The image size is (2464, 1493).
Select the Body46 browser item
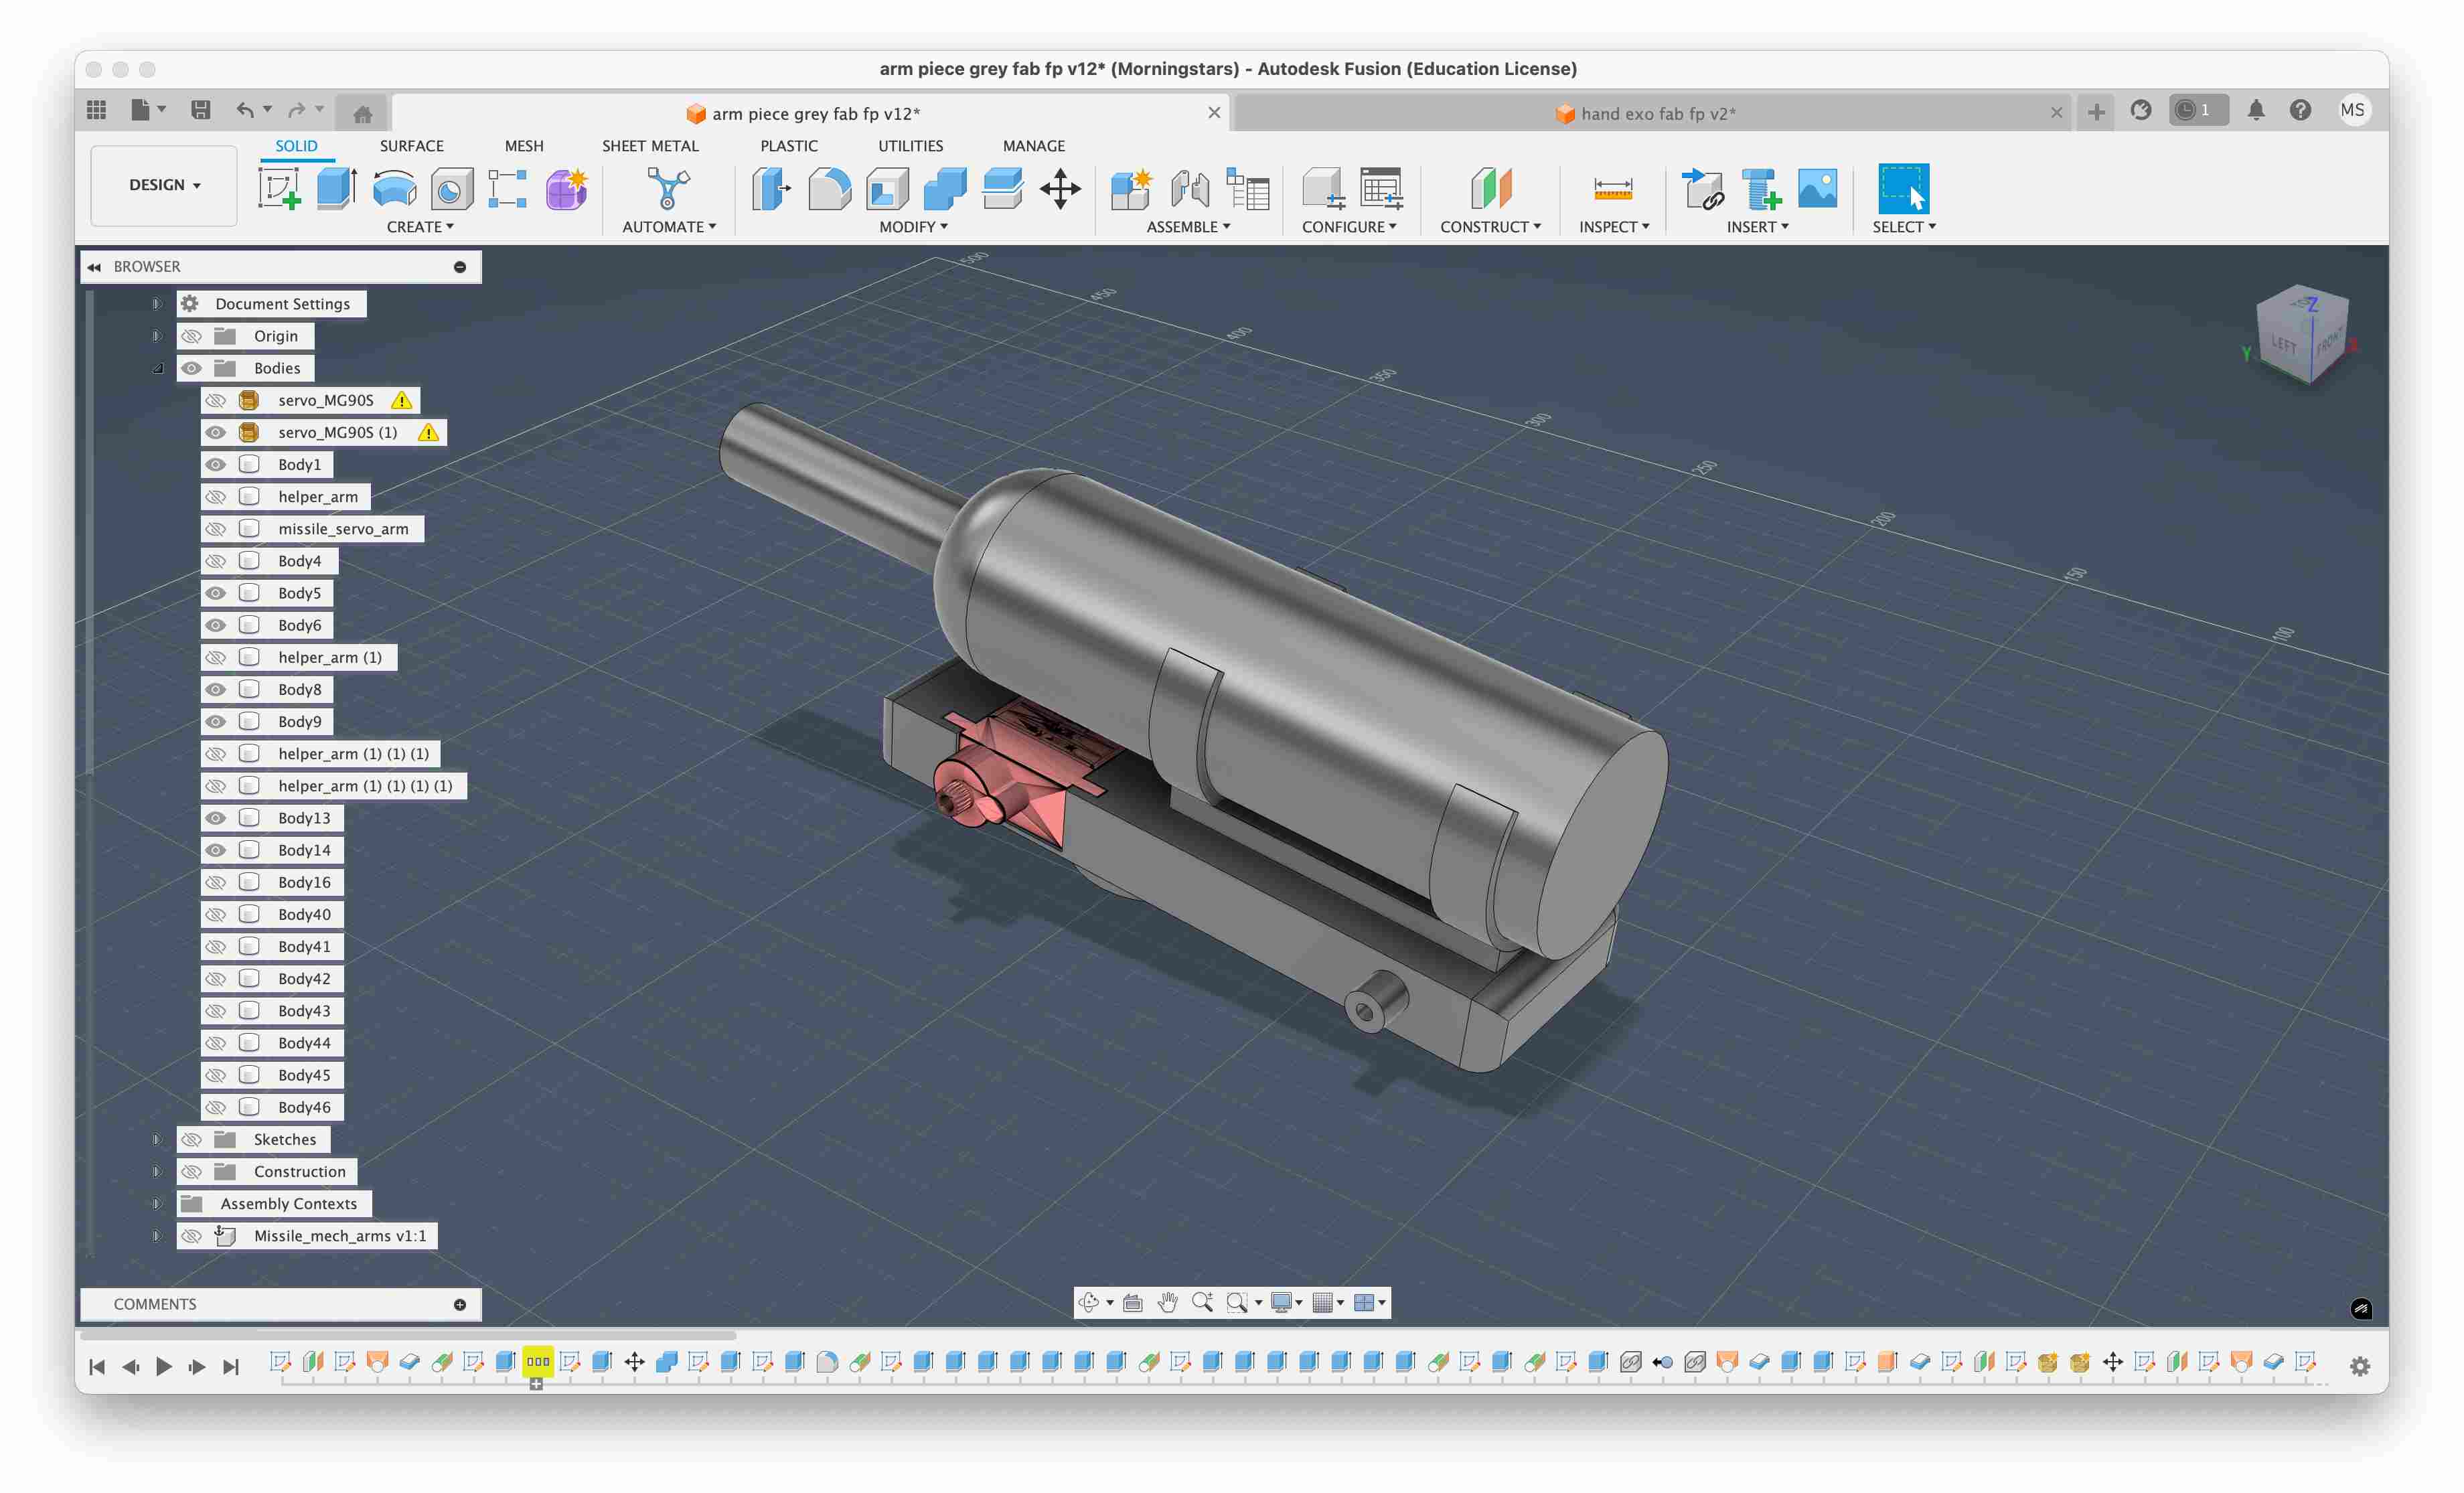pos(304,1107)
